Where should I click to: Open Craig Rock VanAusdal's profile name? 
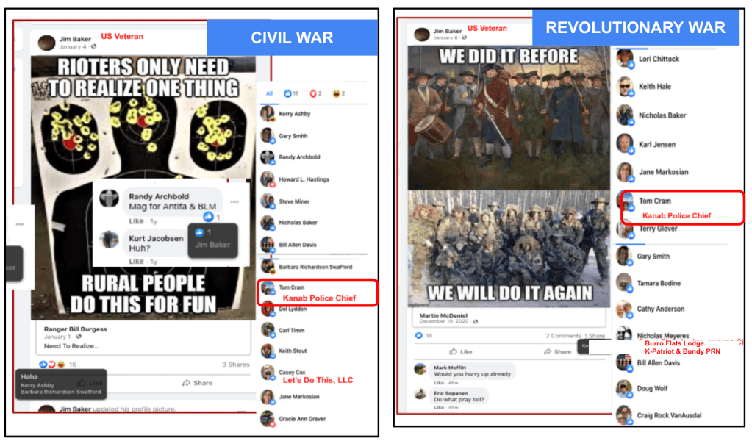(x=669, y=415)
